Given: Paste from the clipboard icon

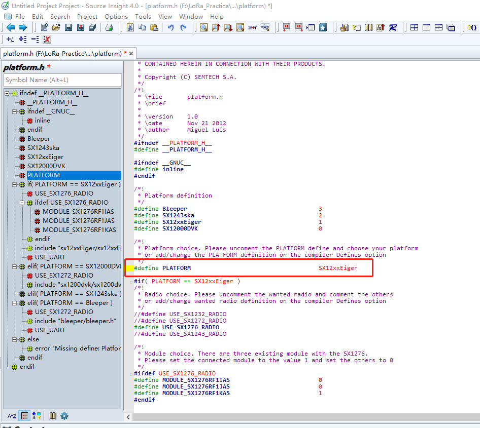Looking at the screenshot, I should tap(154, 27).
